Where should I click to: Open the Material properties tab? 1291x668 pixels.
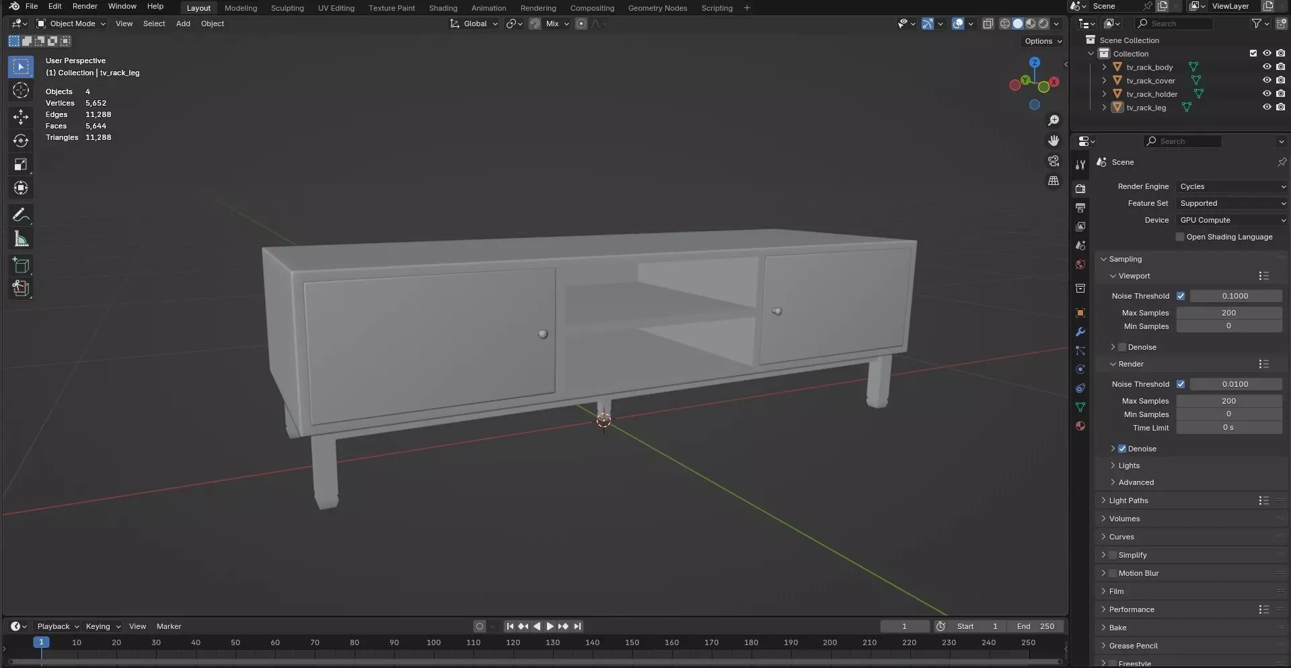(x=1080, y=426)
